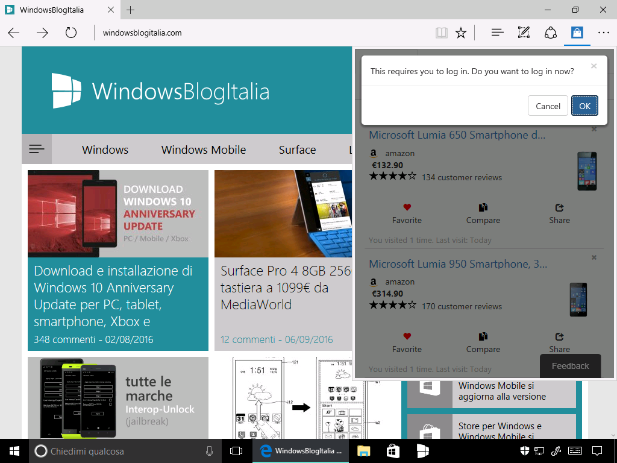Confirm log in with OK
Viewport: 617px width, 463px height.
coord(584,106)
